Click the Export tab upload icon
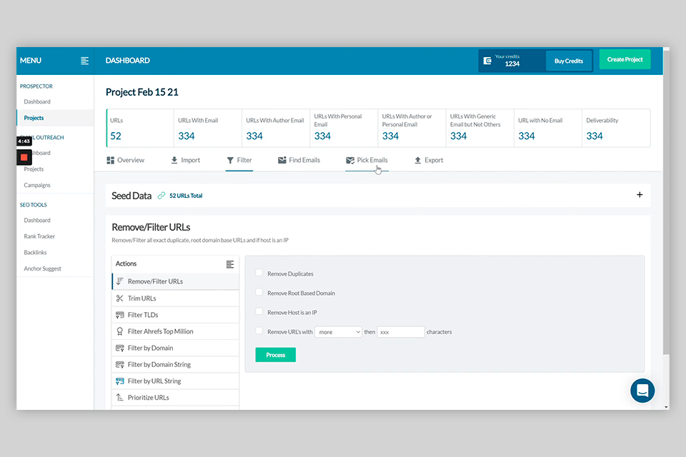 click(x=418, y=160)
